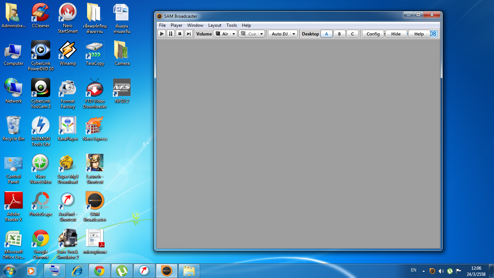Select the CyberLink YouCam 5 icon
This screenshot has height=278, width=494.
tap(41, 93)
